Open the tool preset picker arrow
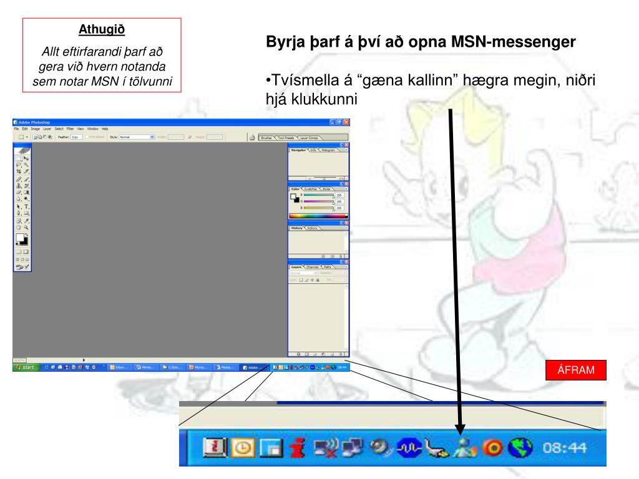Viewport: 639px width, 479px height. pos(27,137)
